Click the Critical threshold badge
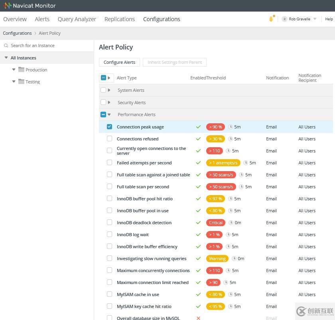Viewport: 335px width, 320px height. point(215,223)
